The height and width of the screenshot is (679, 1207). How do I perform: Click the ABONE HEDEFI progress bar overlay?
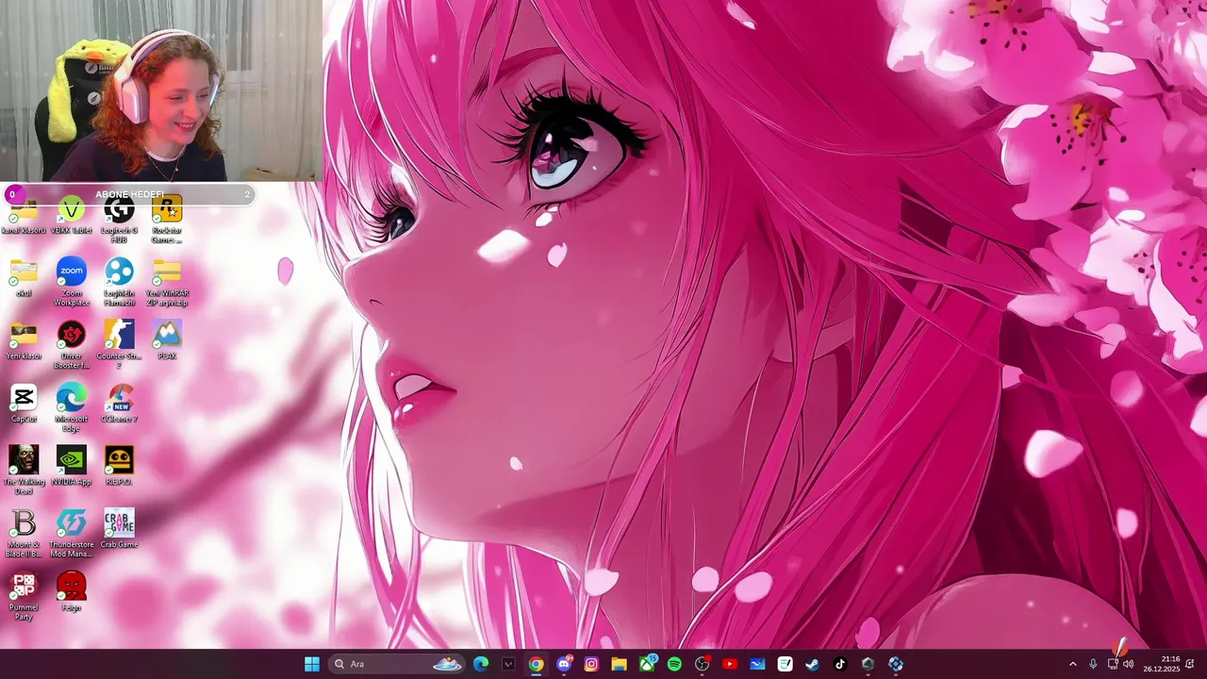coord(128,194)
